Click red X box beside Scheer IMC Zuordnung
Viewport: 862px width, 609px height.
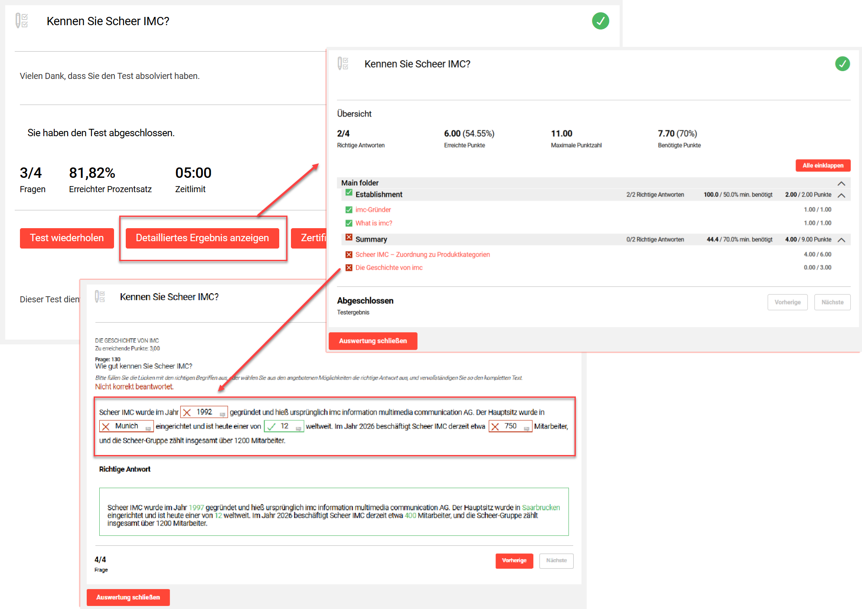pyautogui.click(x=349, y=255)
